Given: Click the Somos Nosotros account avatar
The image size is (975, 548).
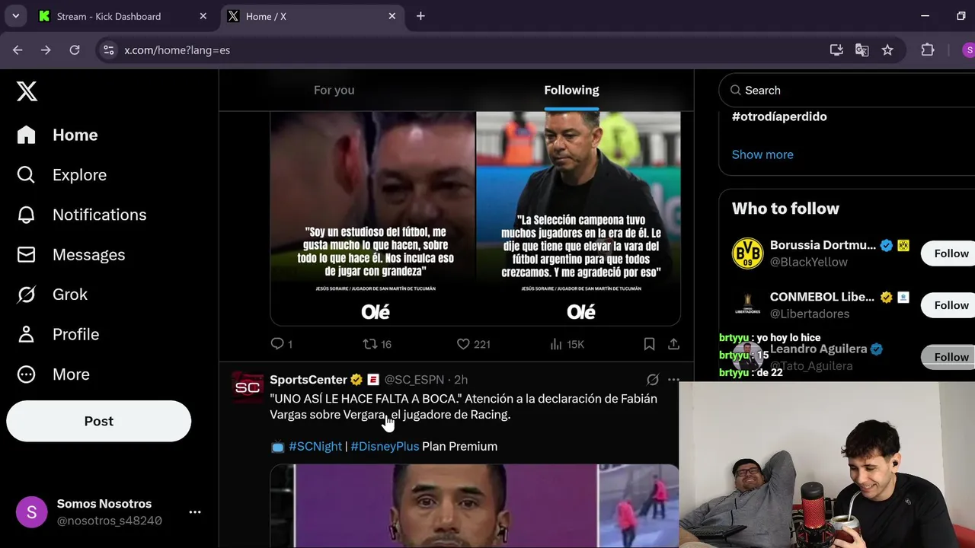Looking at the screenshot, I should [x=31, y=511].
